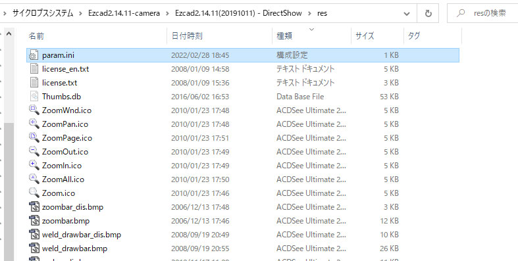Click Data Base File type of Thumbs.db

click(300, 97)
